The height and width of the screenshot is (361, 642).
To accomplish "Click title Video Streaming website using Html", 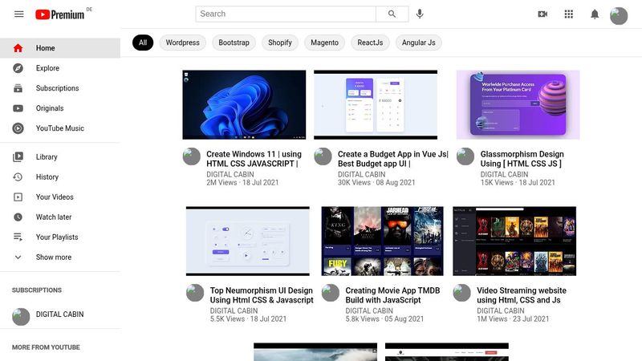I will 522,295.
